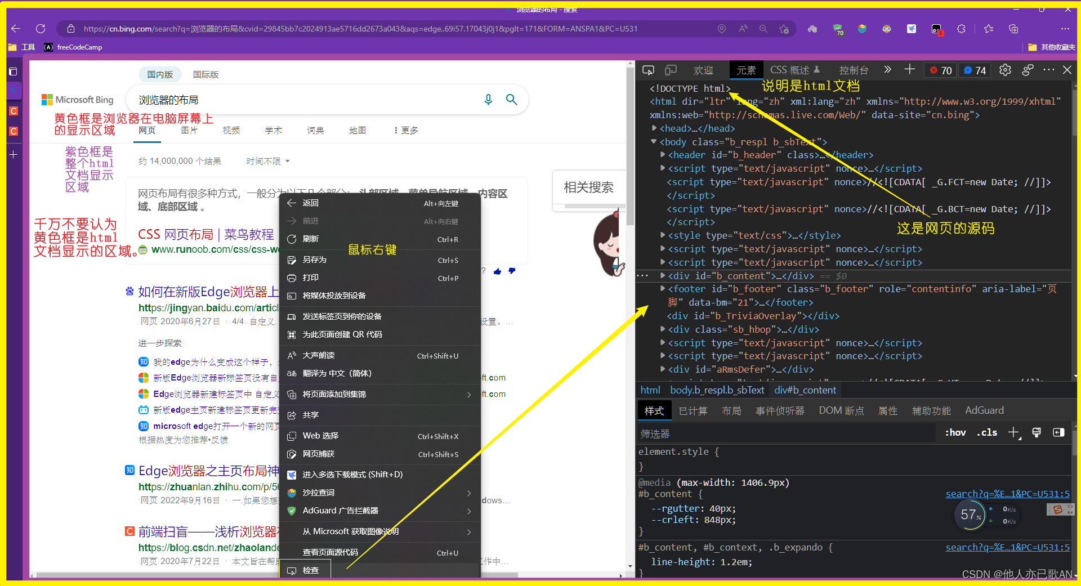Switch to the 国际版 toggle
Screen dimensions: 1081x586
click(x=206, y=74)
